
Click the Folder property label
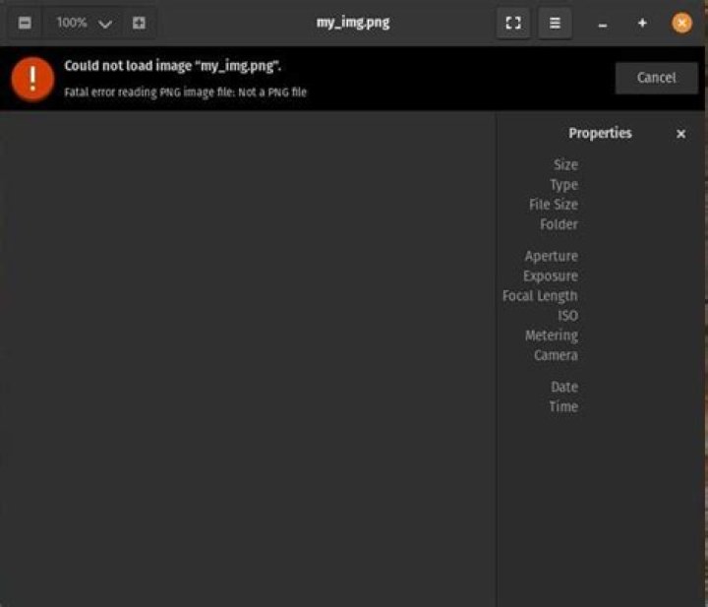559,224
